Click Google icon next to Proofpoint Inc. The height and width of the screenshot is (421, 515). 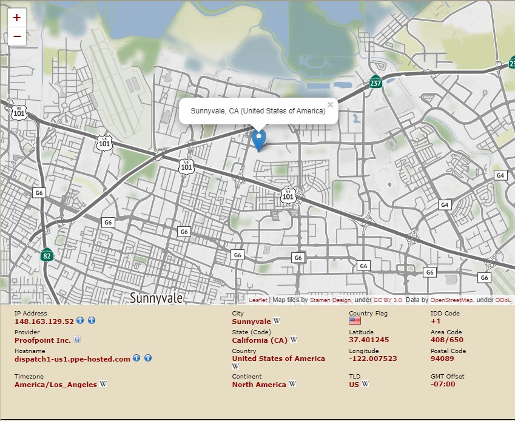click(77, 340)
